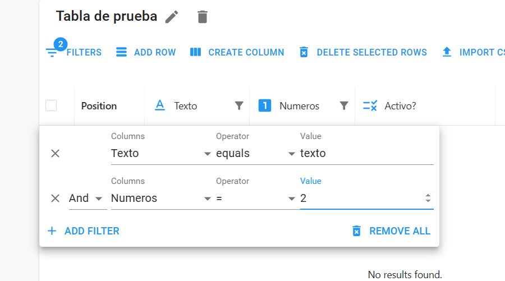The image size is (505, 281).
Task: Click the number value stepper arrows
Action: [x=428, y=198]
